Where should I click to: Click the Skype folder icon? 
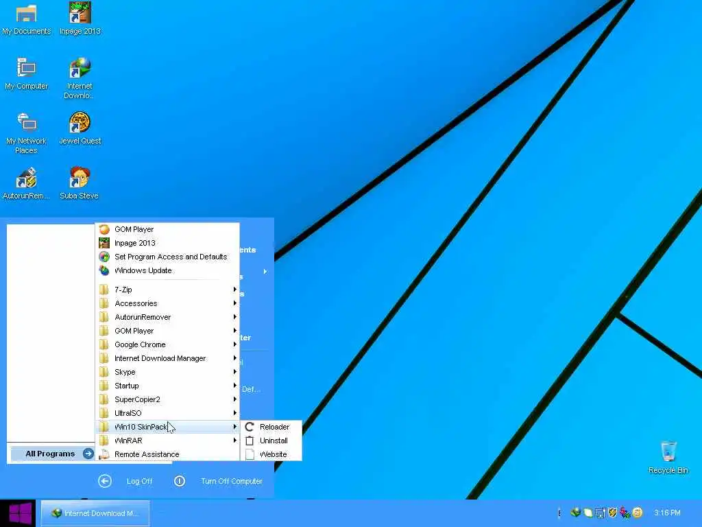coord(104,372)
